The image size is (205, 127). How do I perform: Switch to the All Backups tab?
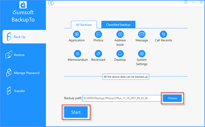(84, 25)
